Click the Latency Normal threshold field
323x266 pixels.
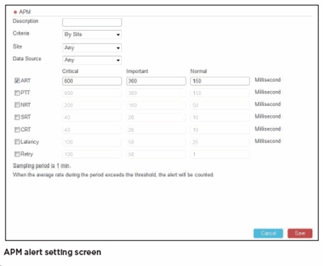tap(220, 142)
